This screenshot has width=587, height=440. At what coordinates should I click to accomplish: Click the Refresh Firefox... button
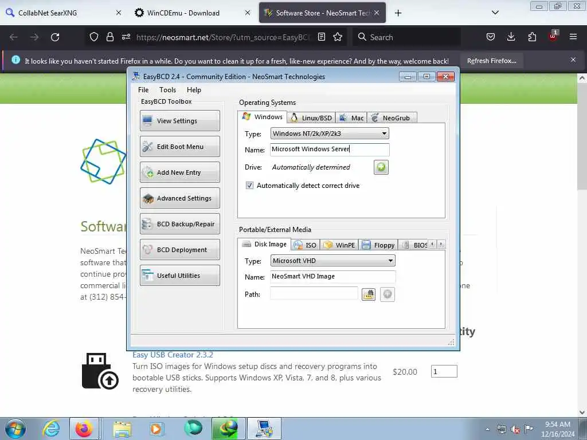coord(491,61)
